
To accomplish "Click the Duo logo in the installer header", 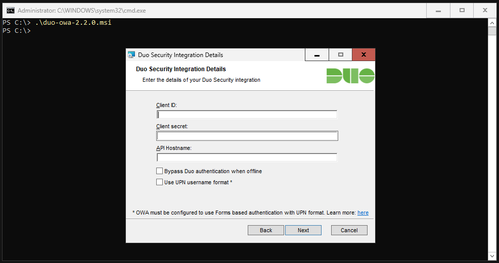I will point(350,76).
